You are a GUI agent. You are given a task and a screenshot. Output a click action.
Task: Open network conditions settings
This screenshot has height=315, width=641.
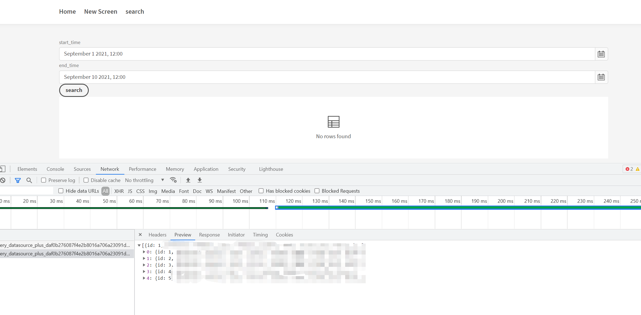tap(173, 180)
